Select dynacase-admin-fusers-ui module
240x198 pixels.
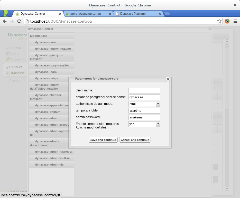[x=51, y=152]
